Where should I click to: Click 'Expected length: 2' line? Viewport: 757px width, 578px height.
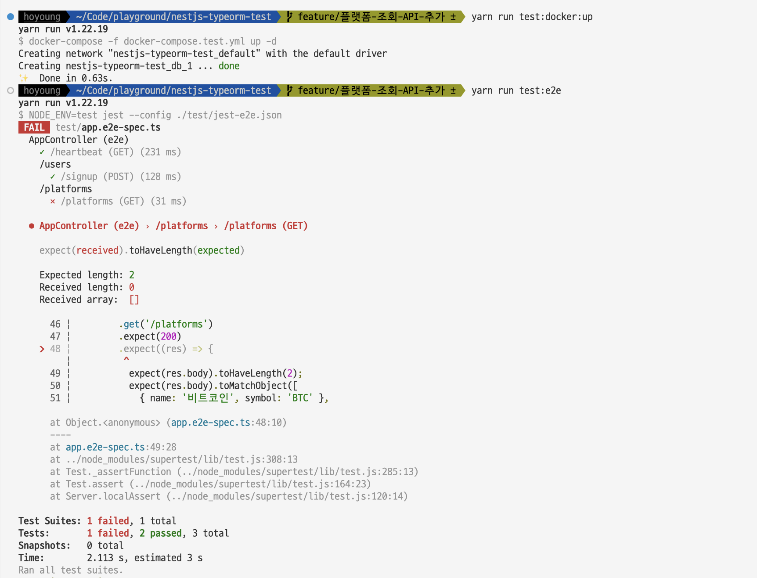pos(87,275)
